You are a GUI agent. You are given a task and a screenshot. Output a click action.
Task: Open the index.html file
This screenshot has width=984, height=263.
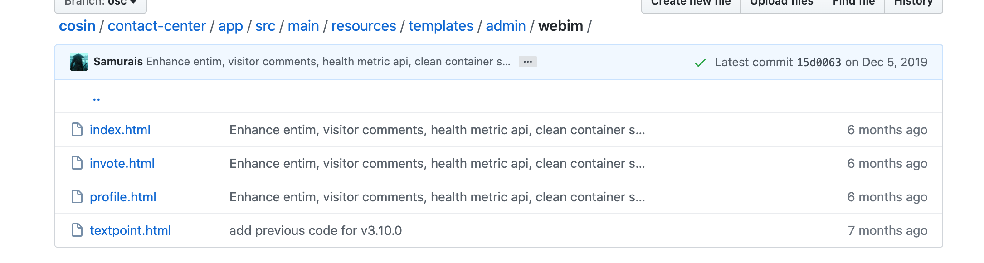click(x=120, y=130)
